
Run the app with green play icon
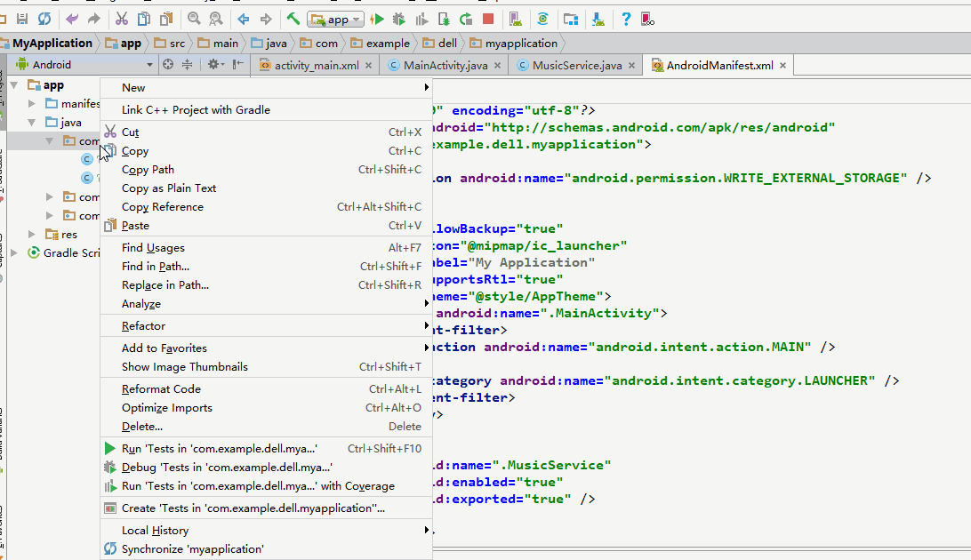pos(378,19)
